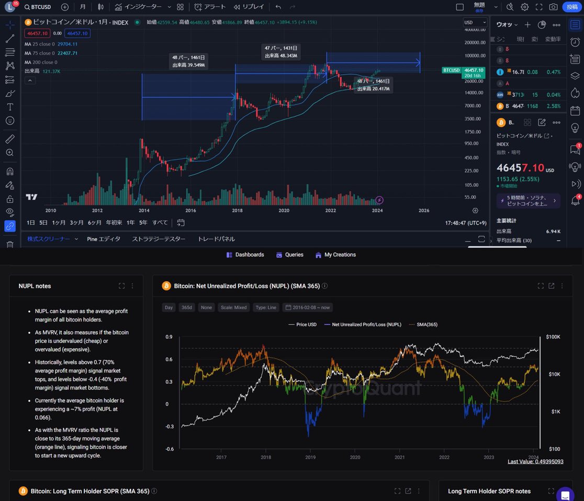Image resolution: width=584 pixels, height=501 pixels.
Task: Open the ストラテジーテスター tab
Action: 159,239
